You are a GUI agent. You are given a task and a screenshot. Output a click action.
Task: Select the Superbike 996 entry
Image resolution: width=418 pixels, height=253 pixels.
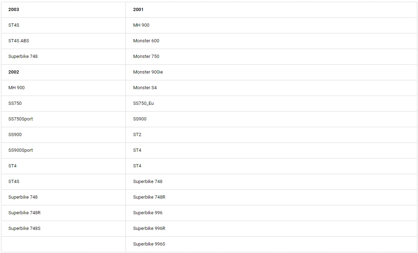click(148, 213)
